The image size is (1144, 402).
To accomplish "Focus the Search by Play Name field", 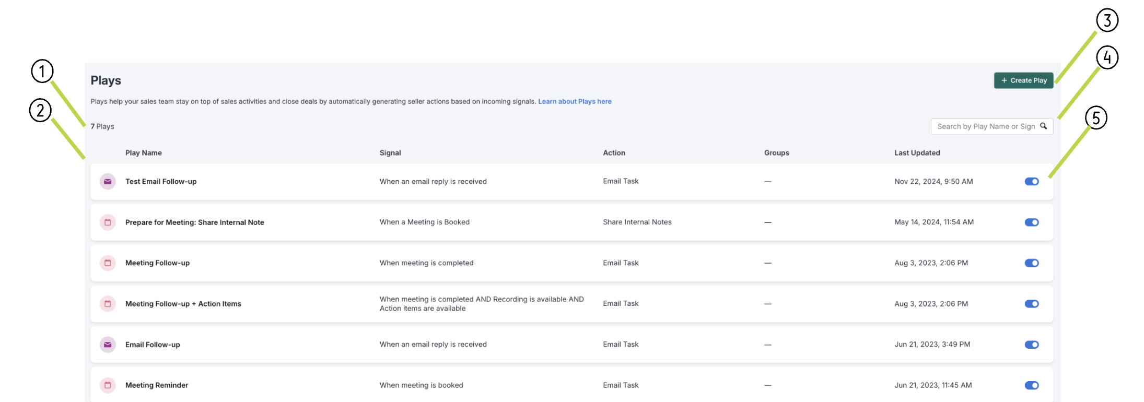I will point(985,126).
